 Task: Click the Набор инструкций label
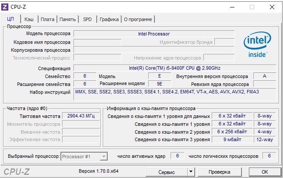pos(50,92)
